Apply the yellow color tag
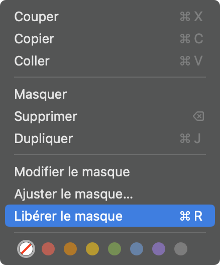This screenshot has width=220, height=265. click(x=92, y=249)
